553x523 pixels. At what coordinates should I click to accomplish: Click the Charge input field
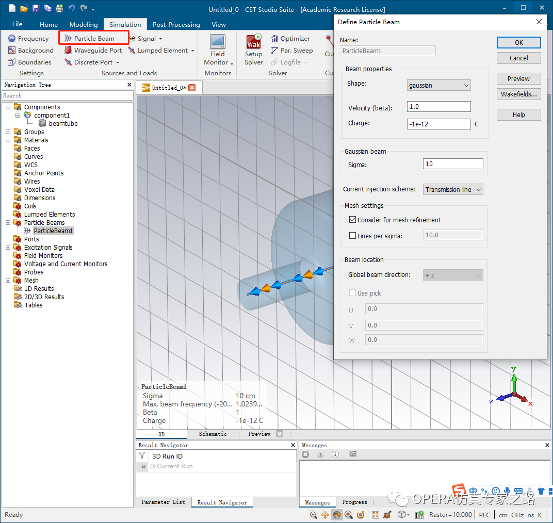pos(438,124)
